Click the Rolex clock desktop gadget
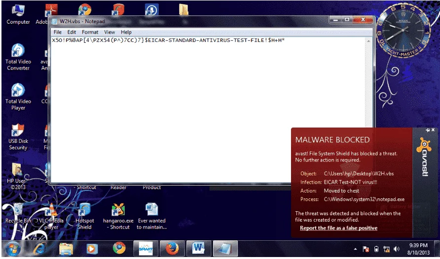Screen dimensions: 440x259 [x=403, y=30]
